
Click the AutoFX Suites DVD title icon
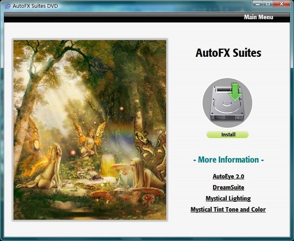click(x=7, y=6)
